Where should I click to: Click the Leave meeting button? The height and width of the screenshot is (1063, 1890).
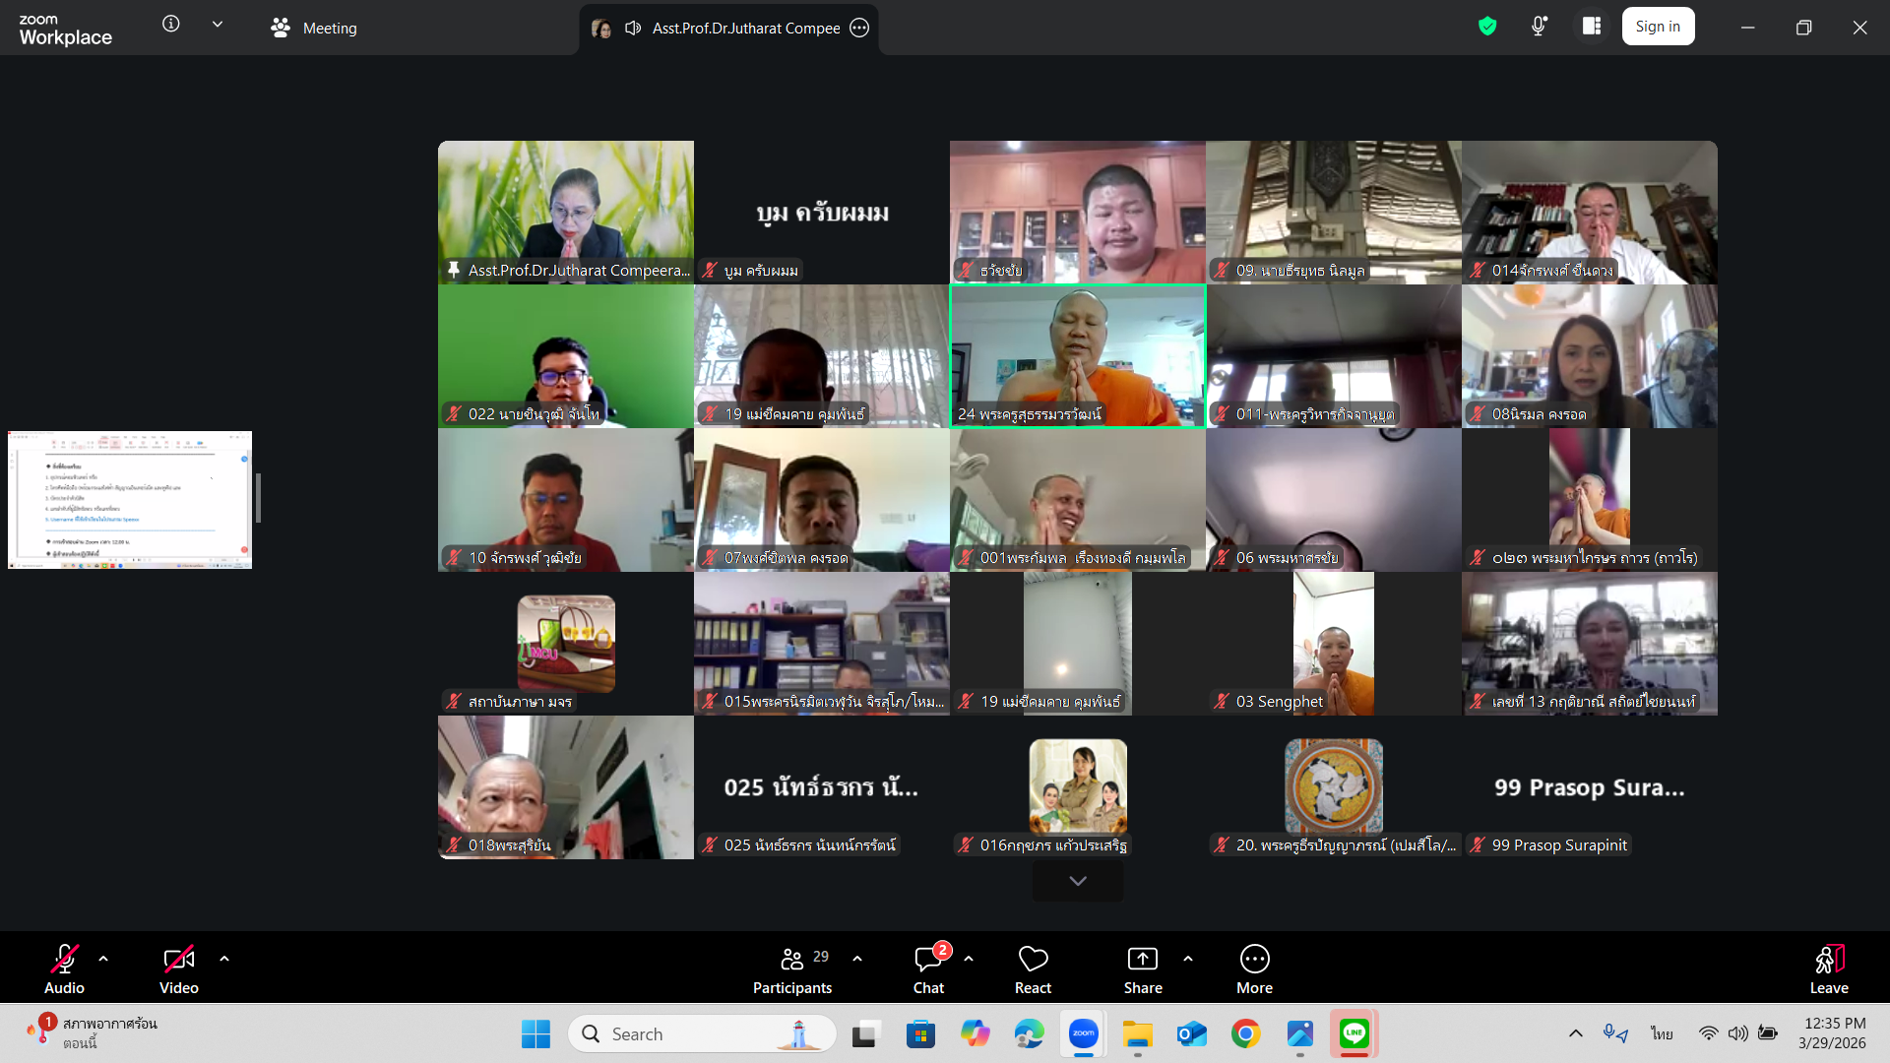(x=1829, y=969)
